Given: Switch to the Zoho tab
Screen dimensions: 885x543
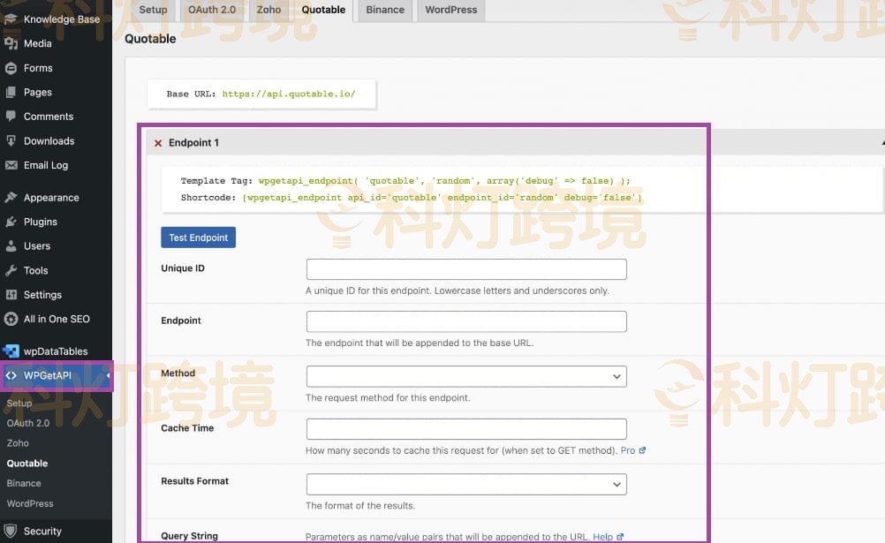Looking at the screenshot, I should point(269,11).
